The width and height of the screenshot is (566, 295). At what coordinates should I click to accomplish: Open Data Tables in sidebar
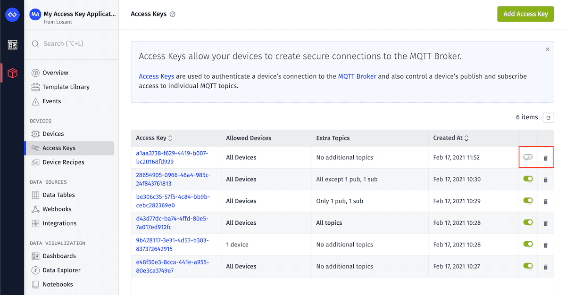[x=58, y=195]
